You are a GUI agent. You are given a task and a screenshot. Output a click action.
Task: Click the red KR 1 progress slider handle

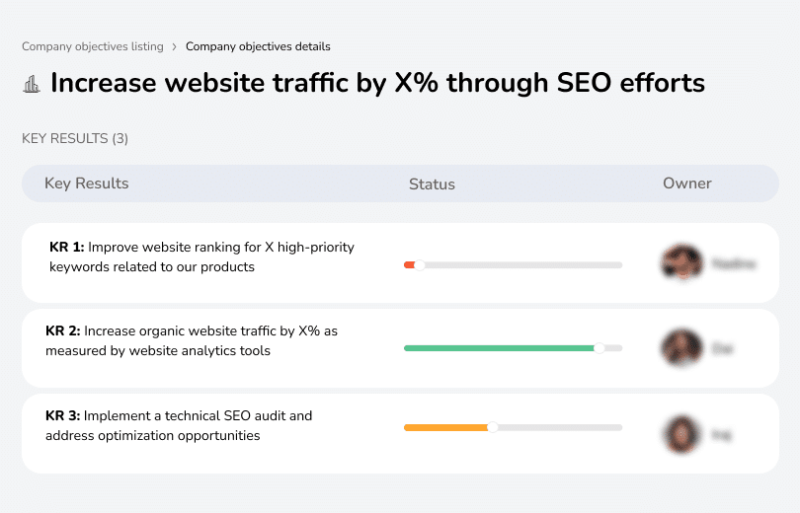pos(420,264)
